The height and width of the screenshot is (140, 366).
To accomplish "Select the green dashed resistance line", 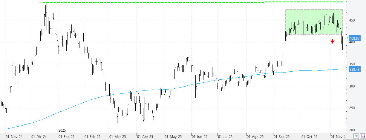I will tap(179, 2).
